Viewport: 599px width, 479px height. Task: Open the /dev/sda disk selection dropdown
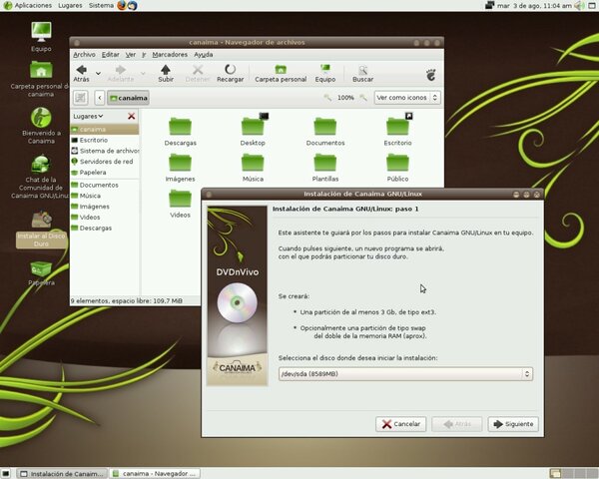coord(405,374)
